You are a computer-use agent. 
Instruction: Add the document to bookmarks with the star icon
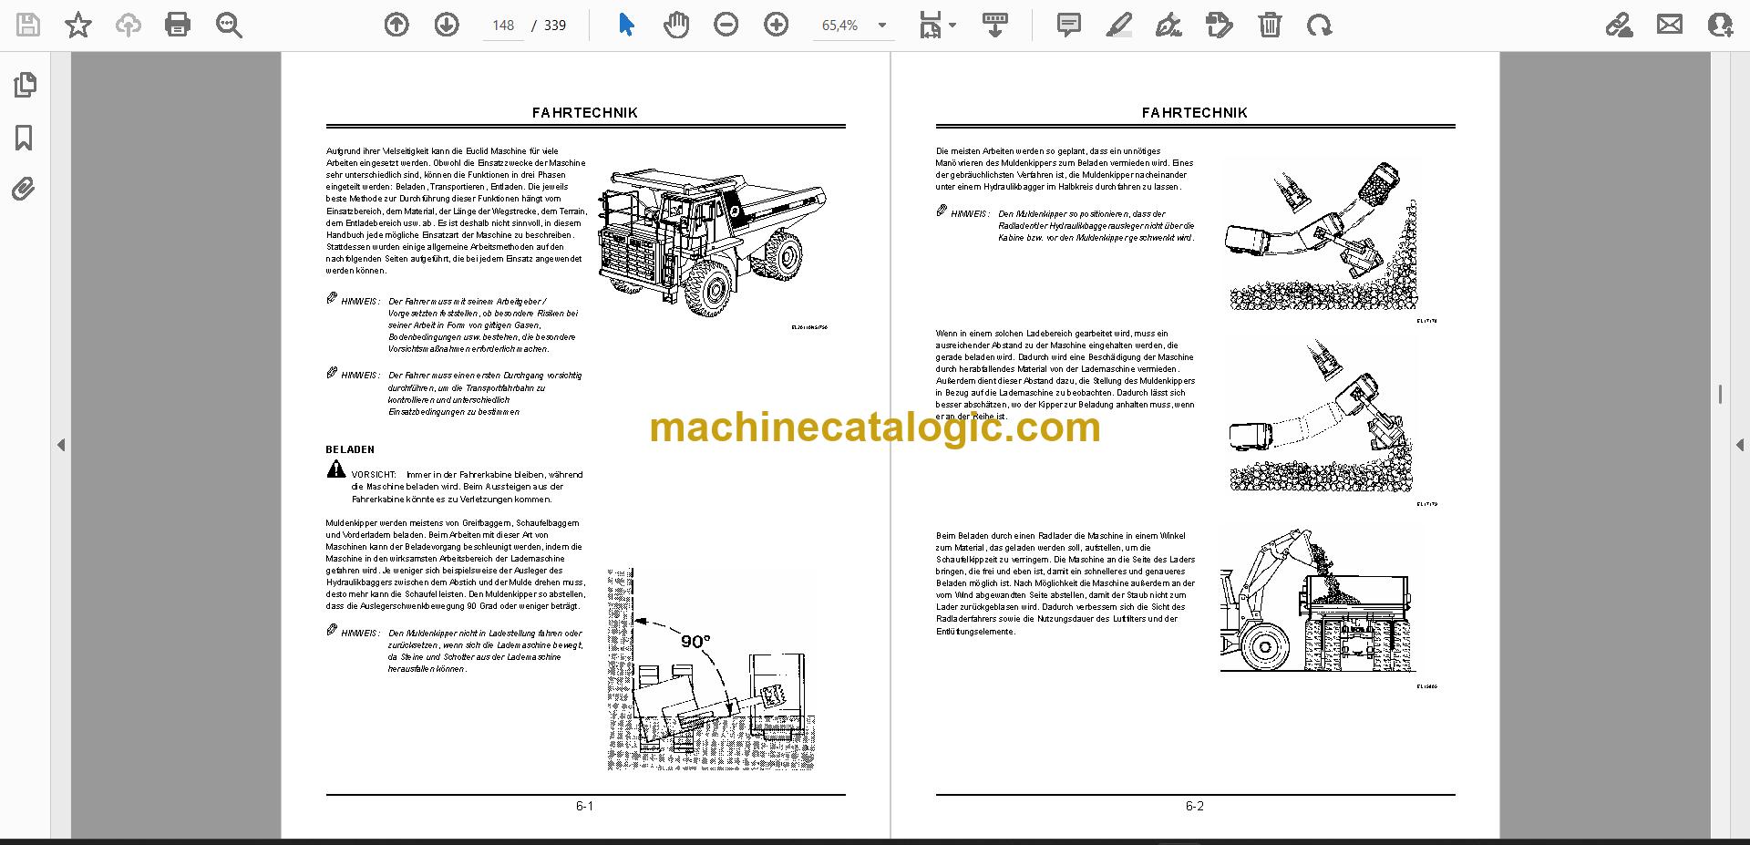[x=78, y=25]
